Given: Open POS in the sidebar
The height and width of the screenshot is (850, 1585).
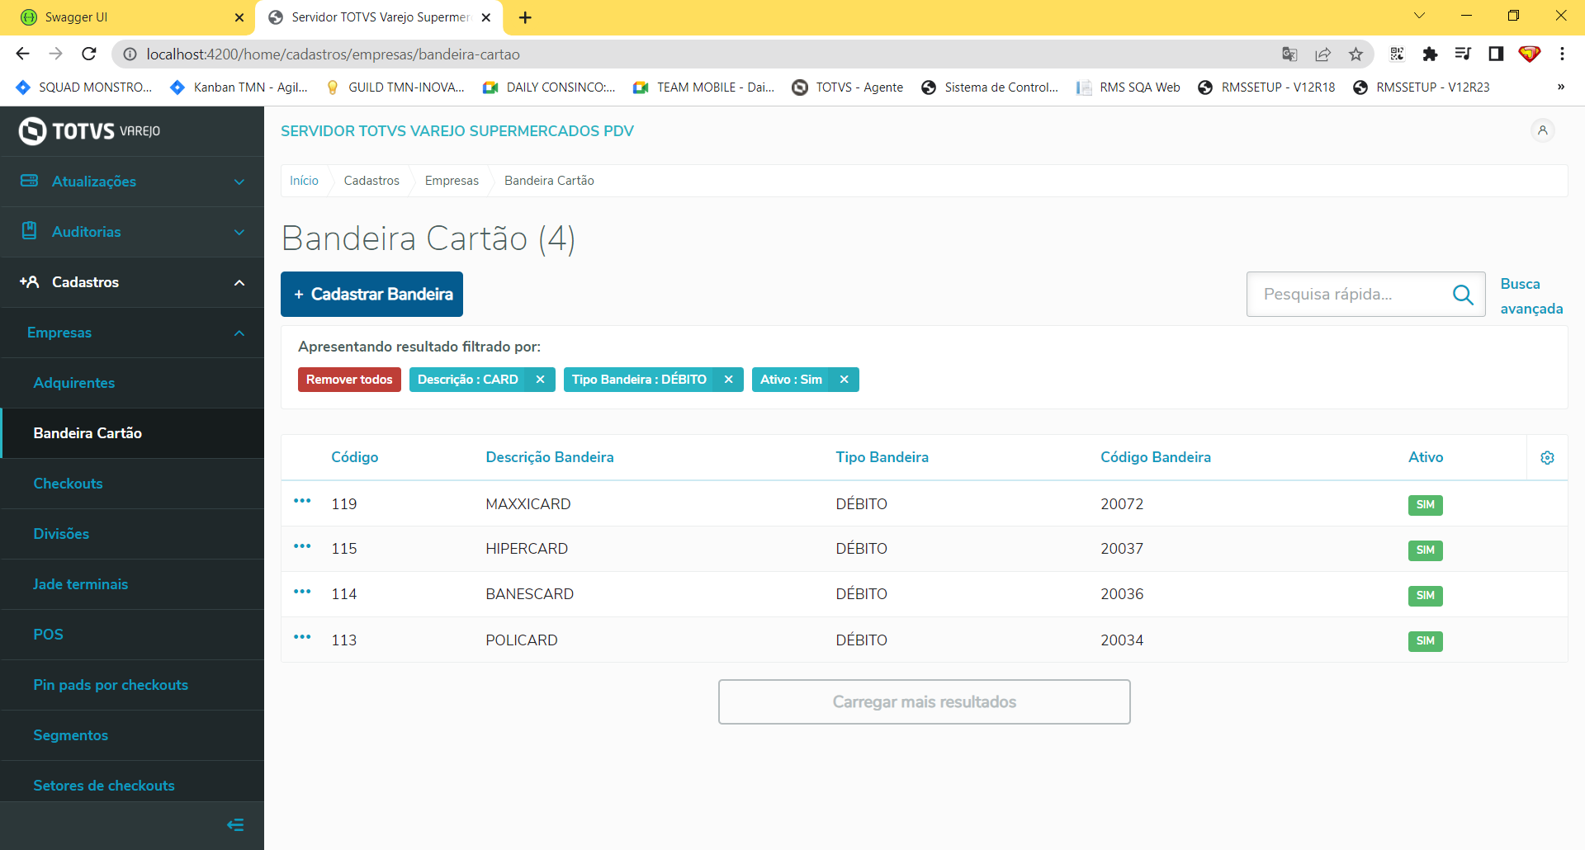Looking at the screenshot, I should (x=132, y=635).
